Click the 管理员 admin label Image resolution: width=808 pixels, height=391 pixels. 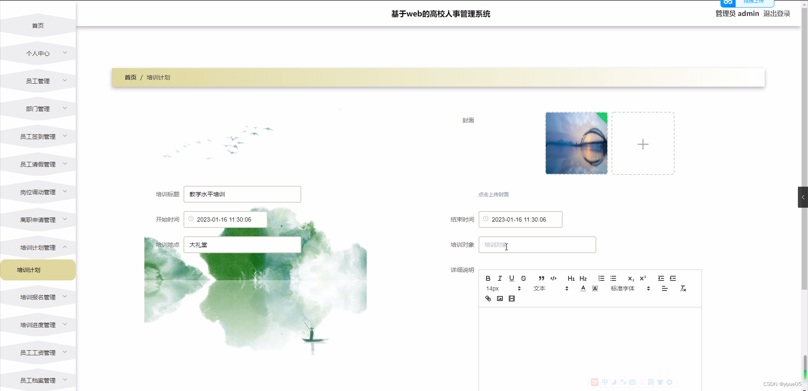click(x=737, y=13)
